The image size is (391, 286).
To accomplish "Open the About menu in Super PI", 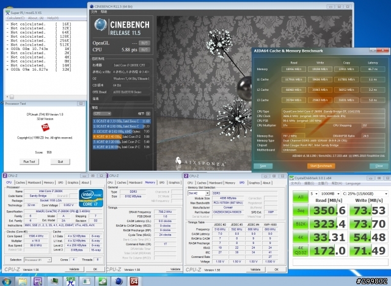I will point(35,18).
